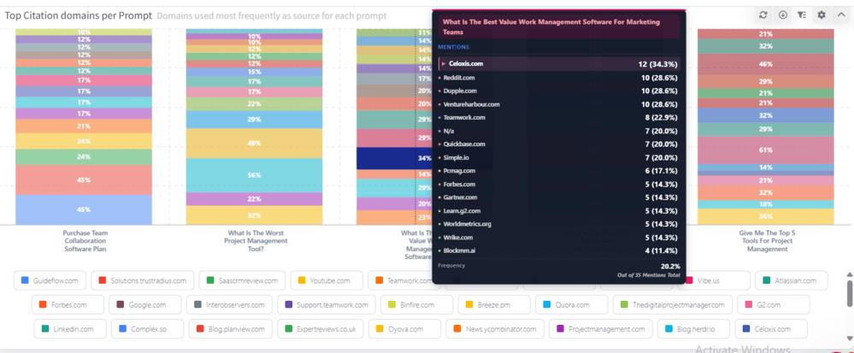Click the legend scrollbar thumb
Viewport: 854px width, 353px height.
tap(849, 294)
